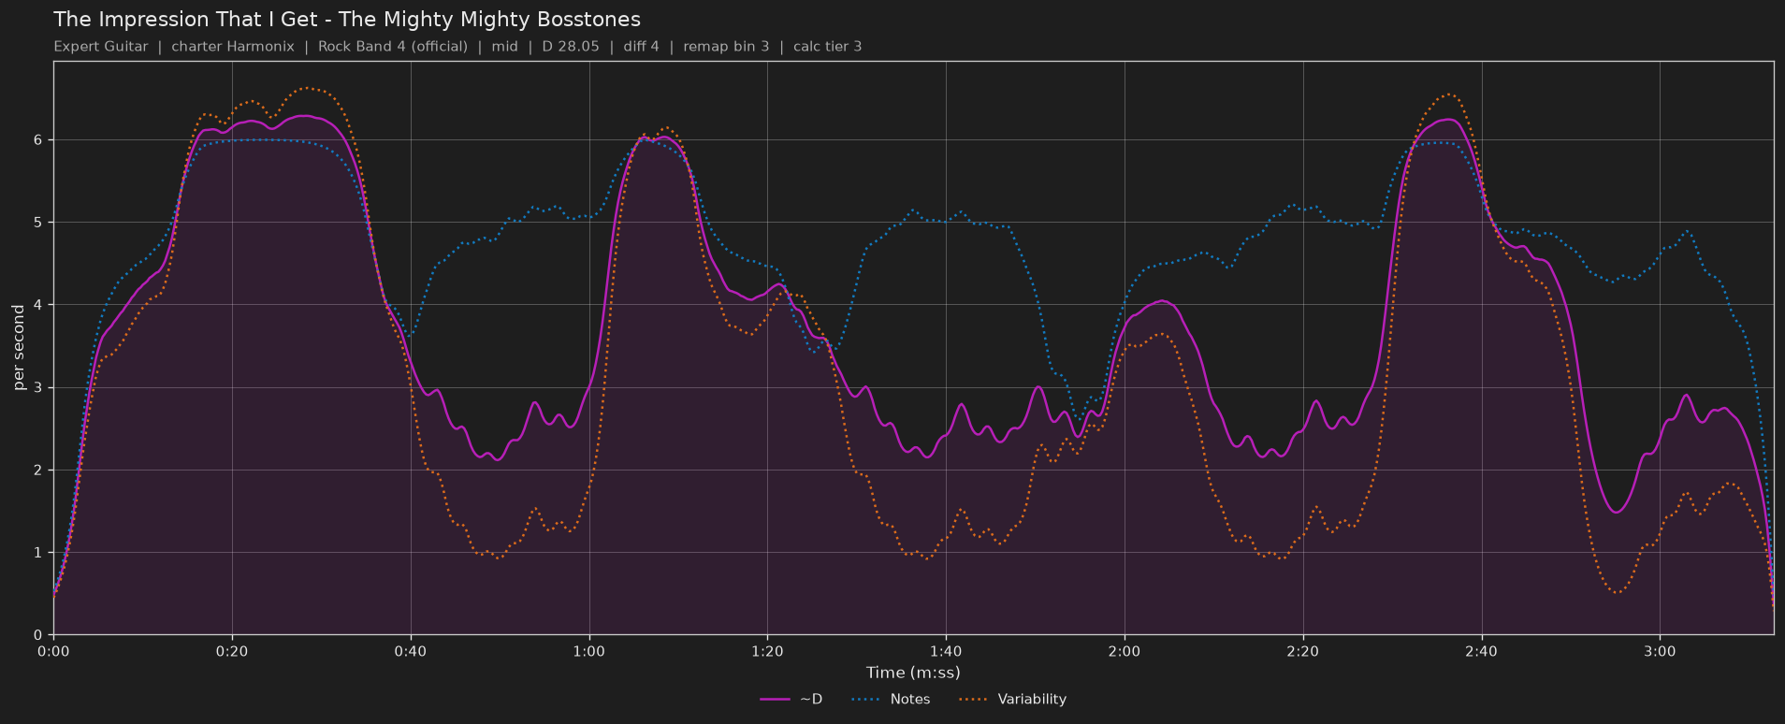Click the y-axis tick label 1
The height and width of the screenshot is (724, 1785).
point(39,553)
